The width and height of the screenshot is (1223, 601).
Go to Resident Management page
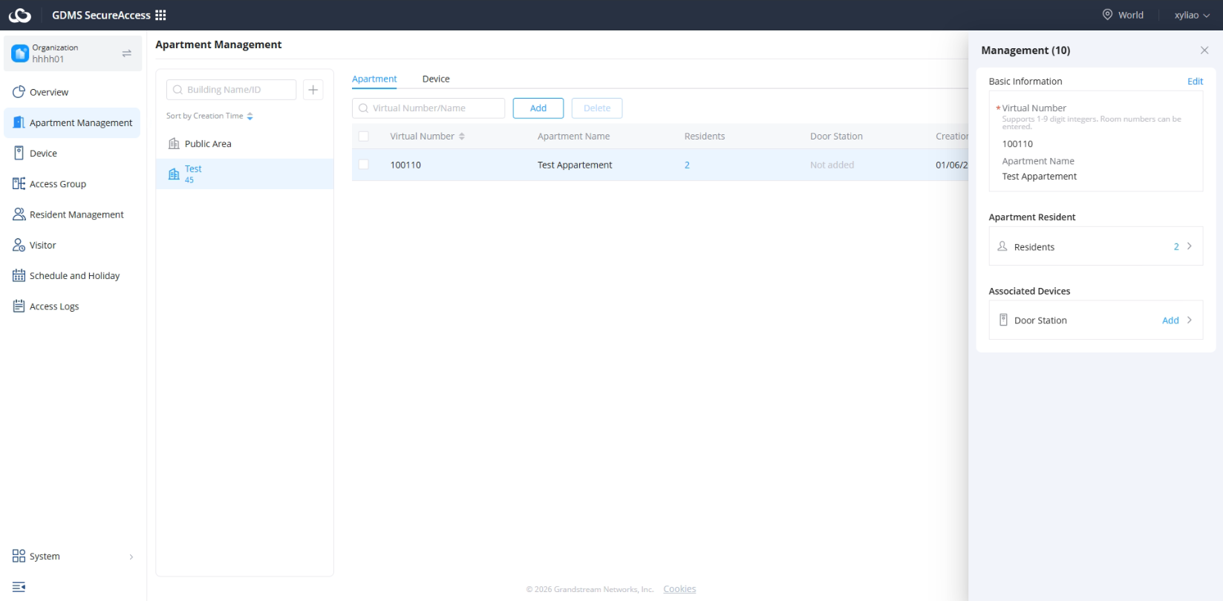[x=72, y=214]
